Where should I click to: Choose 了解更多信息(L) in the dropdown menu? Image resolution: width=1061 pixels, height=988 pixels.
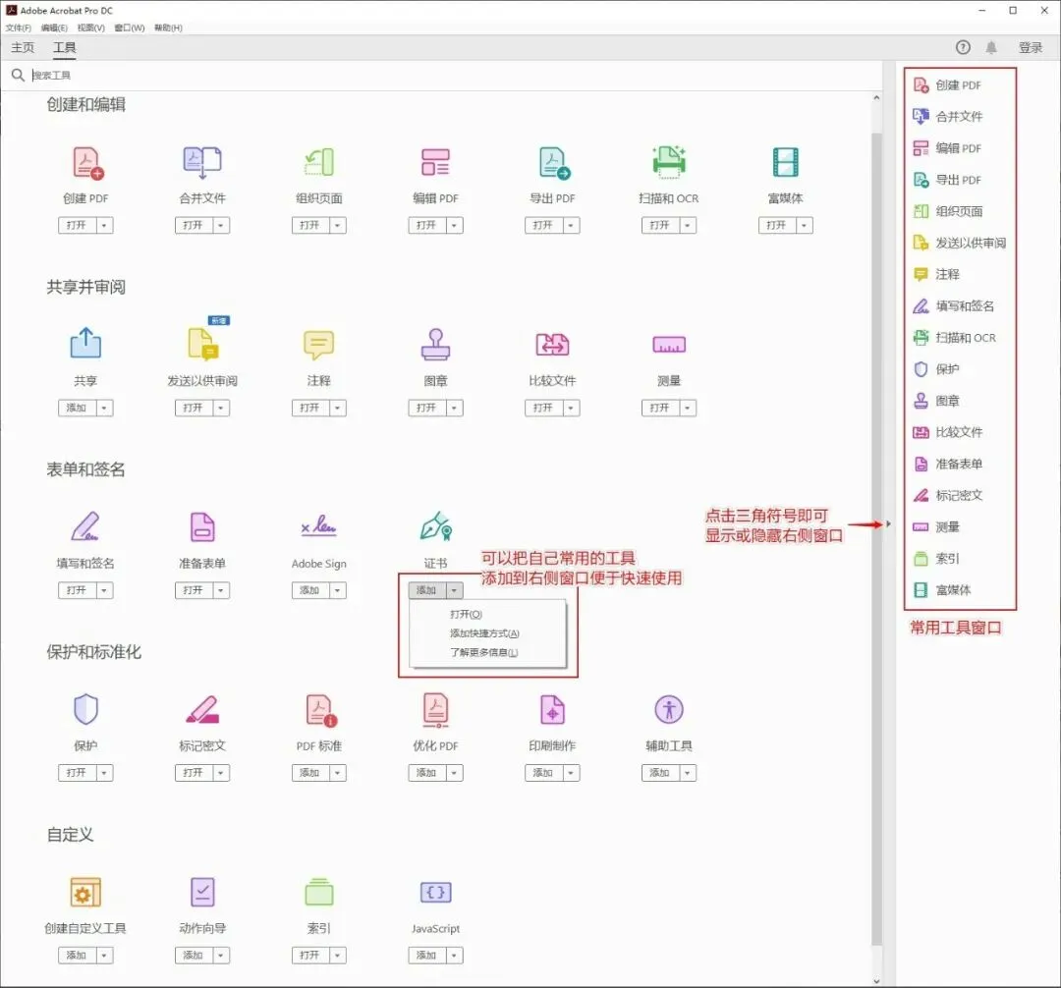pos(483,652)
